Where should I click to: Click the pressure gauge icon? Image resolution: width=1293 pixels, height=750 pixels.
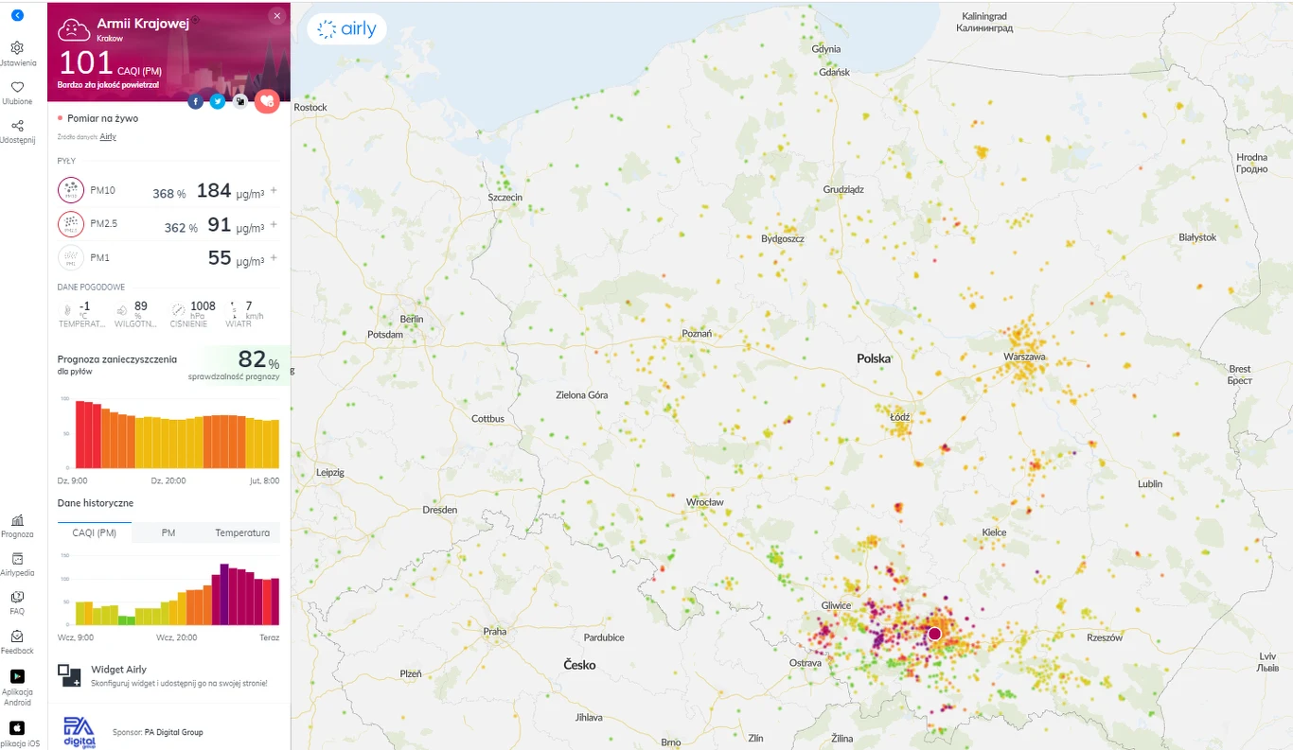[178, 309]
